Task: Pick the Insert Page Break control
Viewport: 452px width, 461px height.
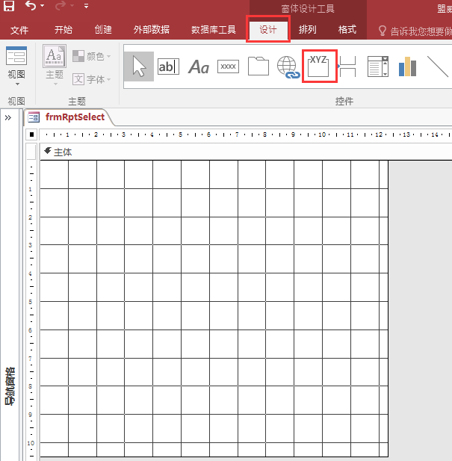Action: point(347,66)
